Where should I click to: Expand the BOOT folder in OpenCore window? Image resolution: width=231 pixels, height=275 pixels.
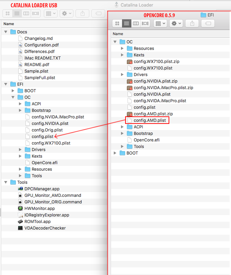click(x=115, y=153)
